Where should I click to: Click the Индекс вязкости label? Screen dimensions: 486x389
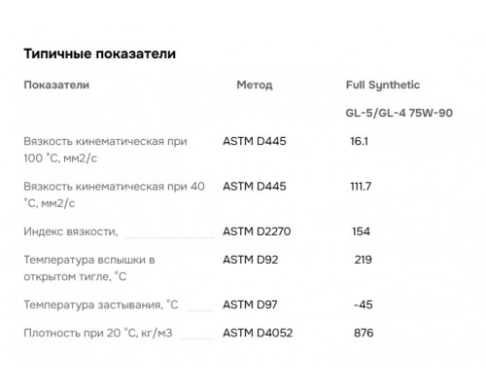coord(71,231)
